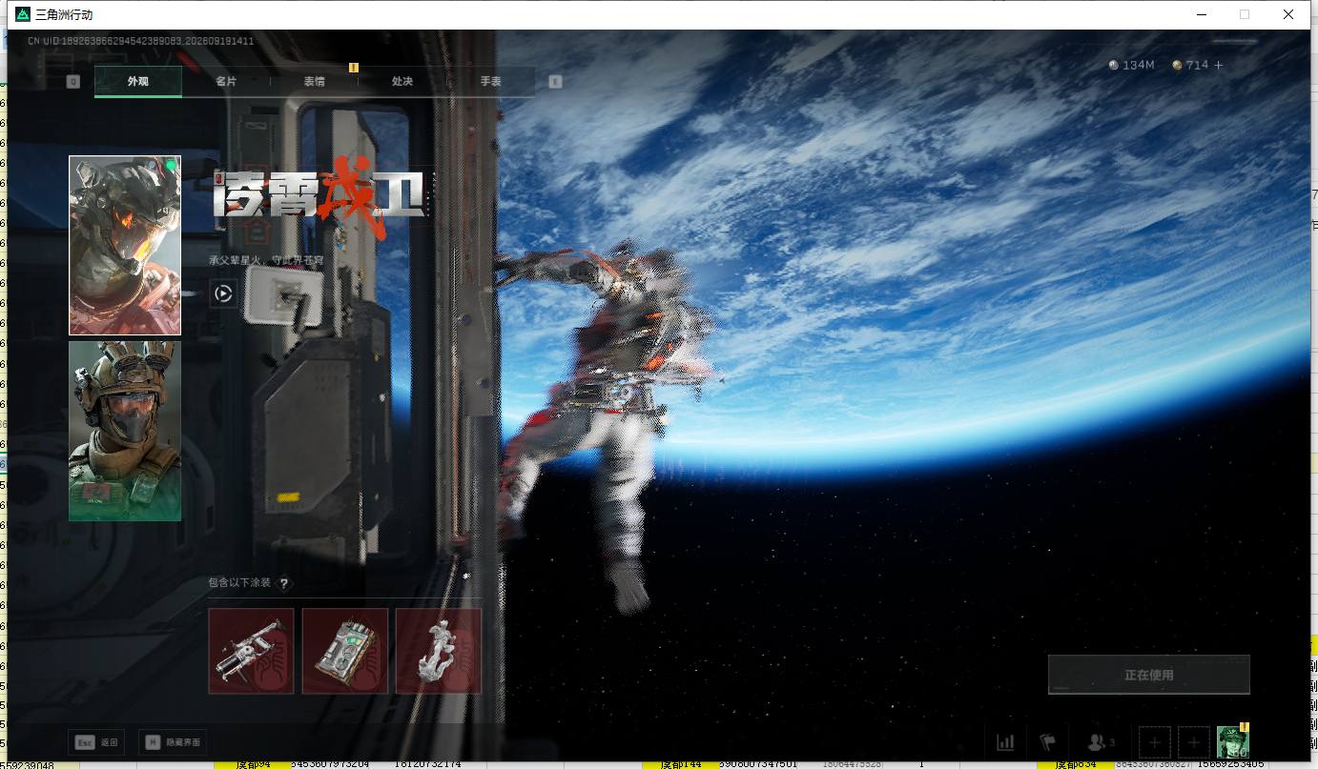Open the friends list icon showing 3

(1102, 742)
